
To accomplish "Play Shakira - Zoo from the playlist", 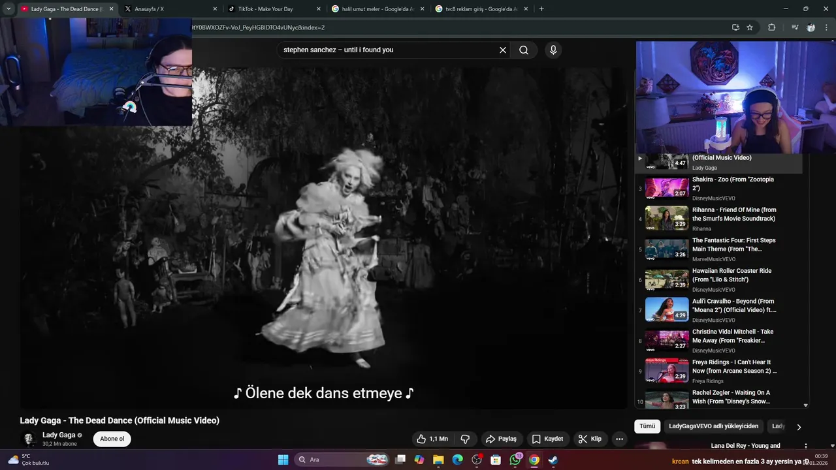I will pos(718,189).
